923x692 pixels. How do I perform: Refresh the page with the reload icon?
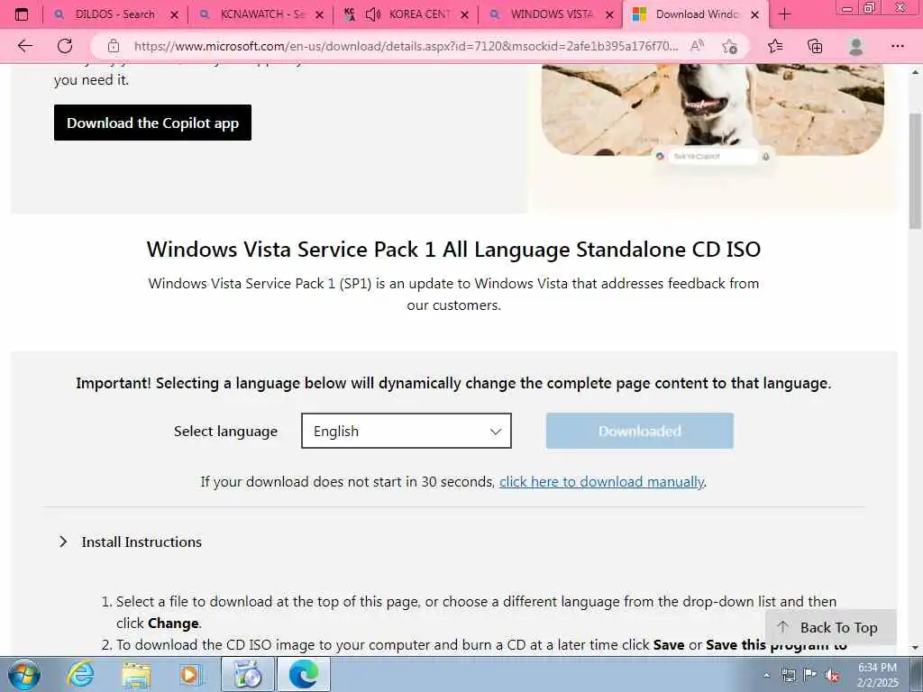(65, 46)
